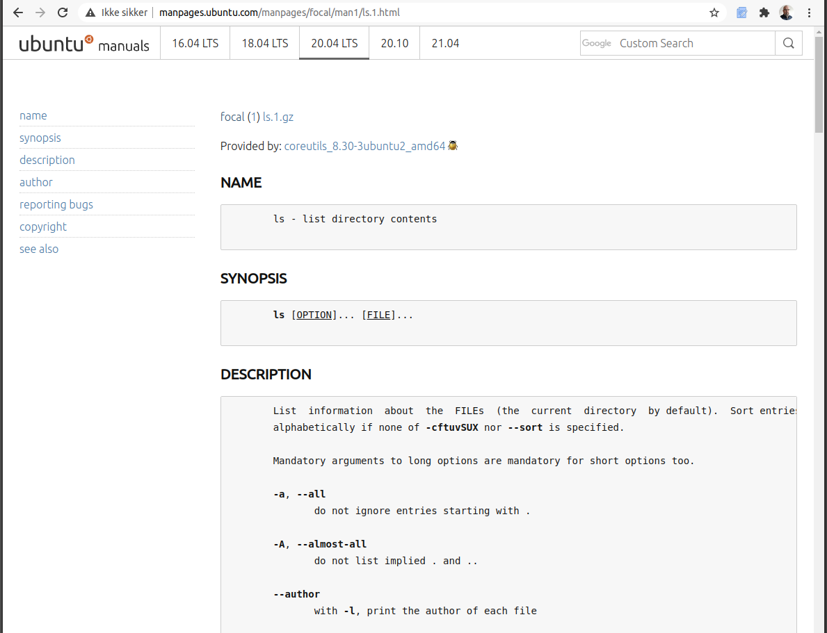Click the blue notes extension icon

point(742,13)
